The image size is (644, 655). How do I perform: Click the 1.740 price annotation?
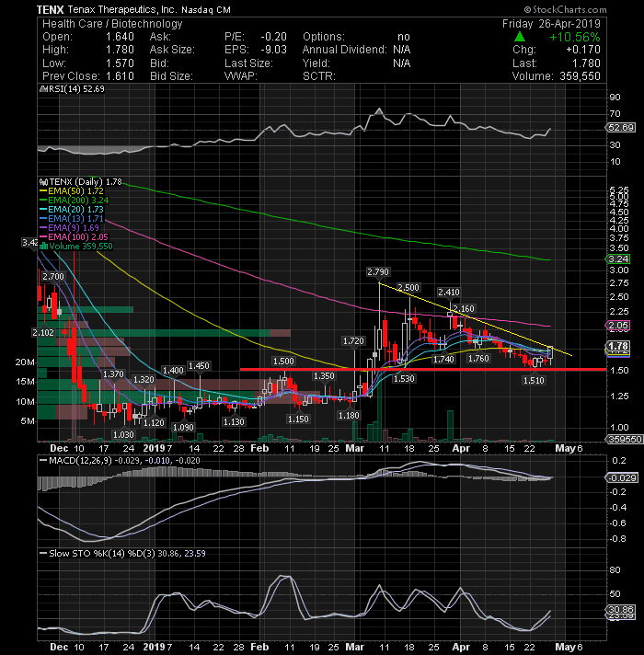[443, 360]
